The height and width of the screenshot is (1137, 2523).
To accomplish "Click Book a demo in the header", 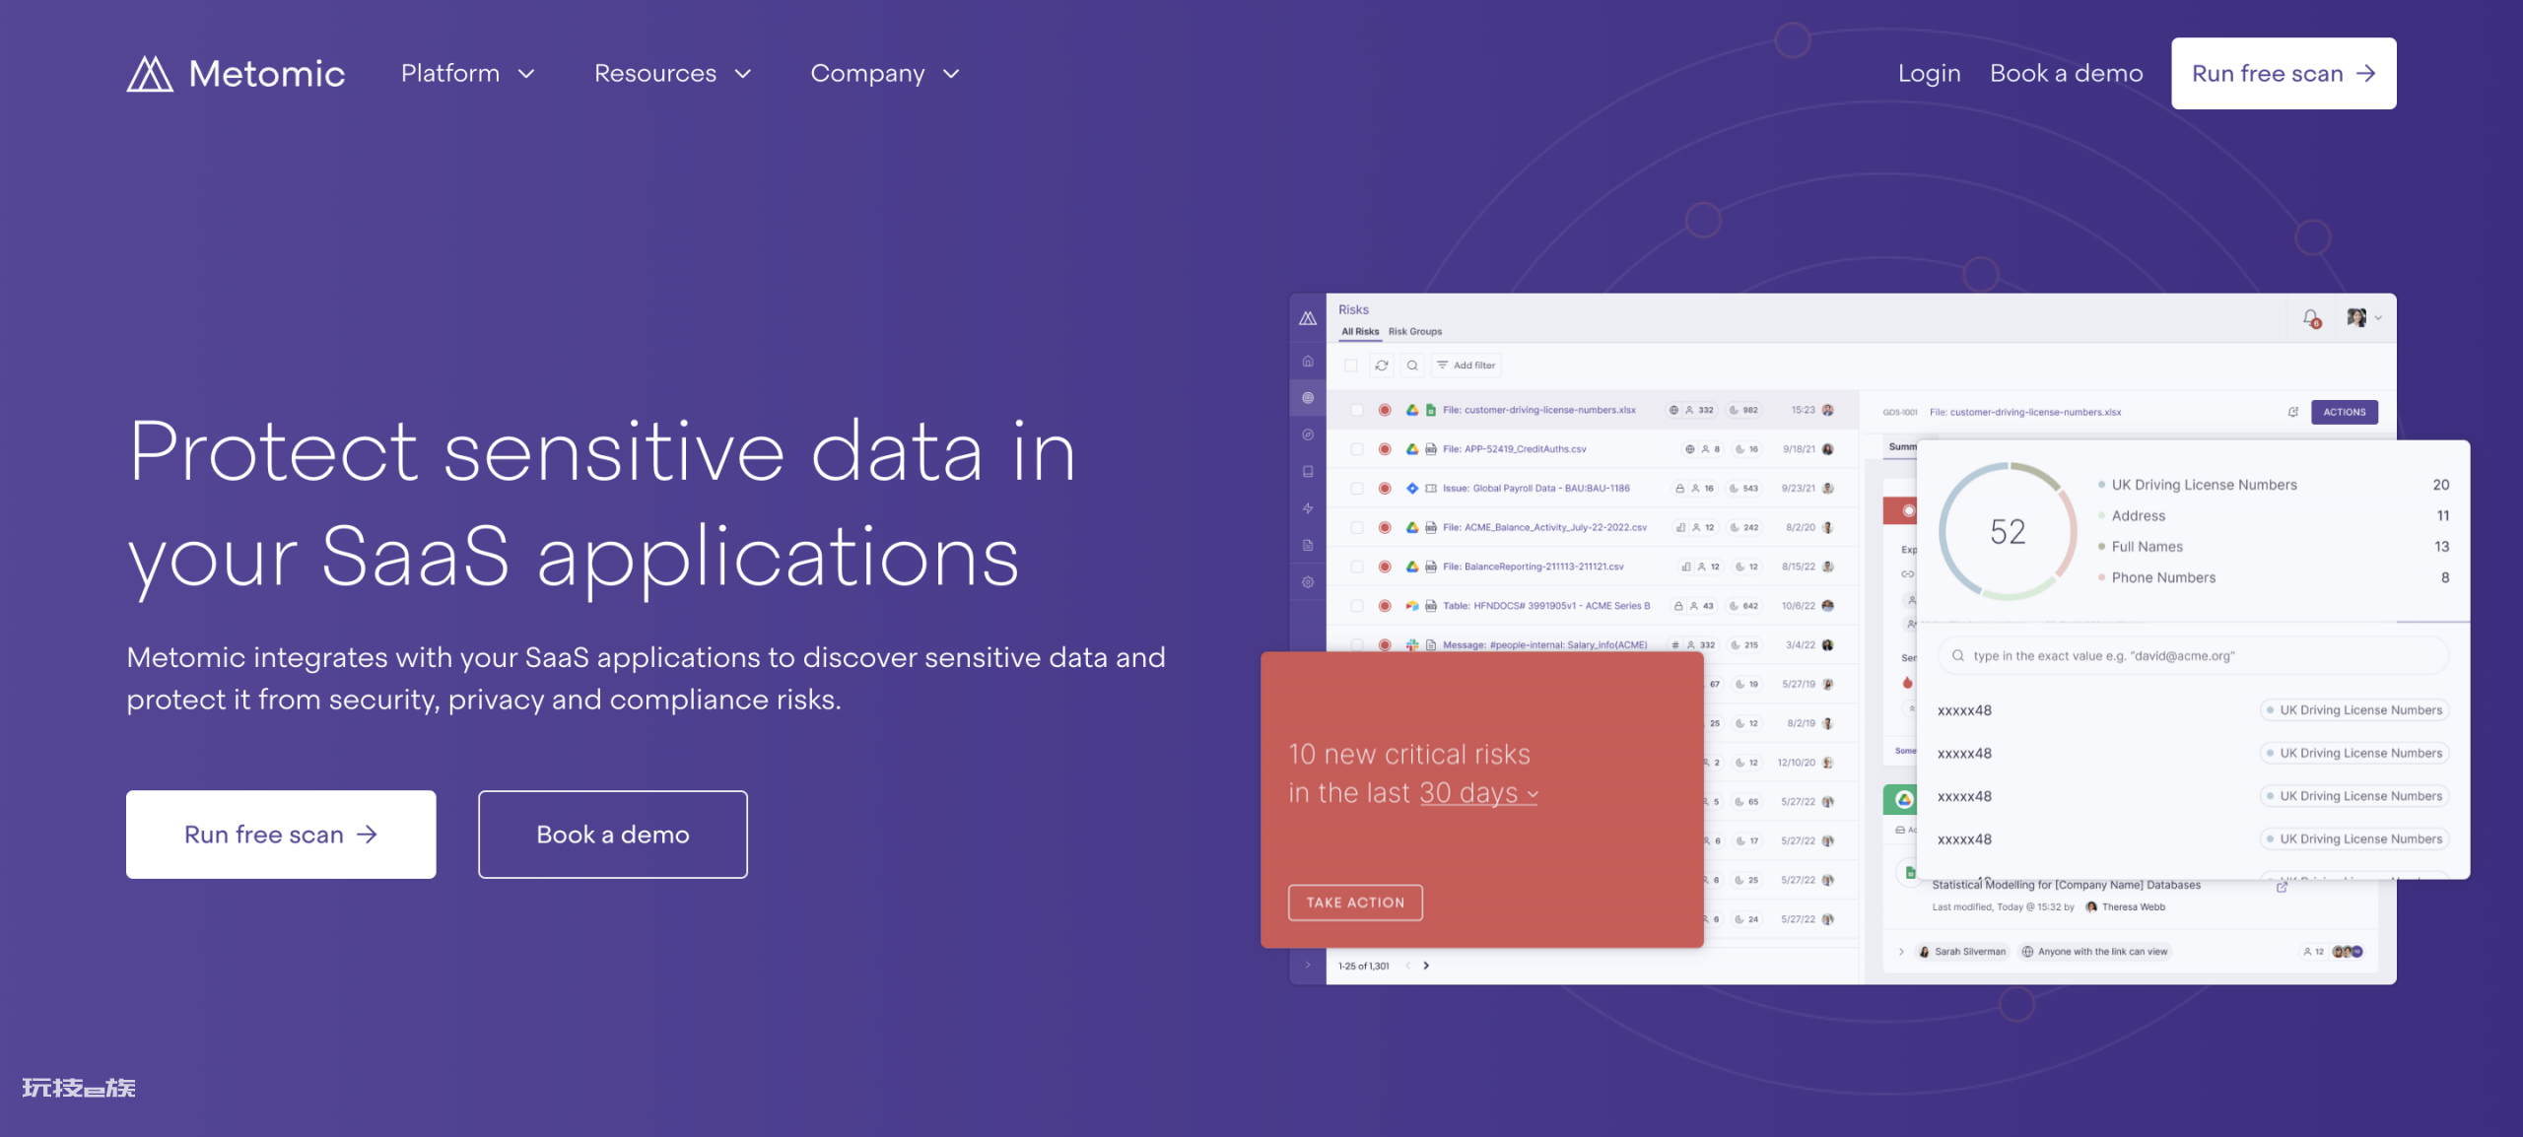I will (x=2066, y=74).
